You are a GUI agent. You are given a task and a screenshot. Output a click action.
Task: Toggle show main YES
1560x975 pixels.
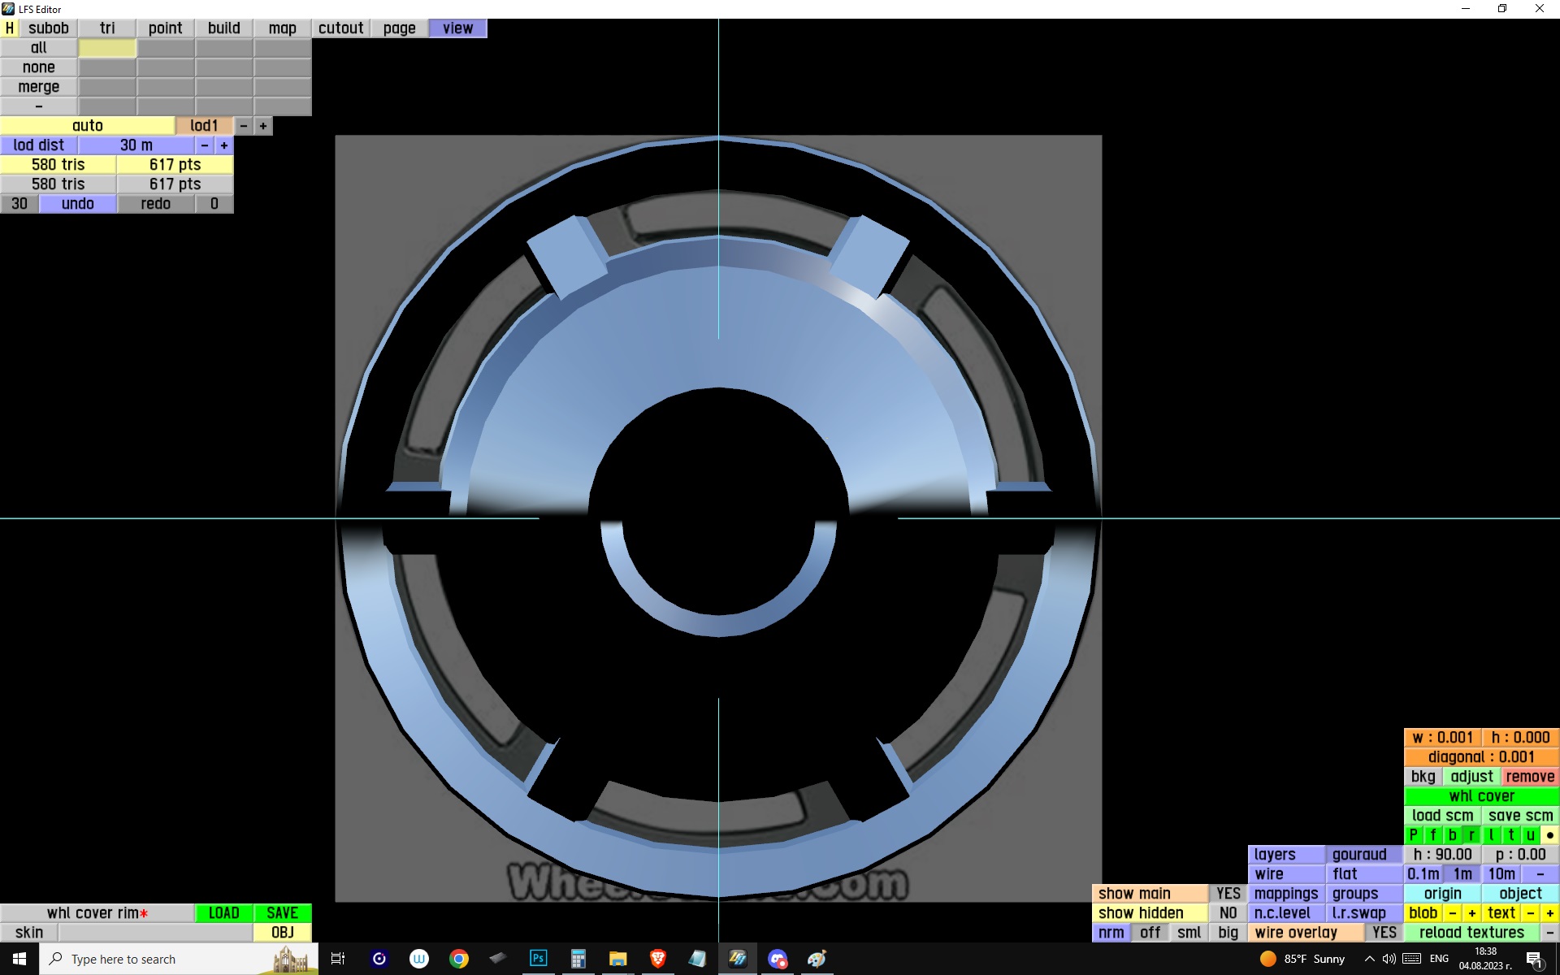tap(1228, 894)
